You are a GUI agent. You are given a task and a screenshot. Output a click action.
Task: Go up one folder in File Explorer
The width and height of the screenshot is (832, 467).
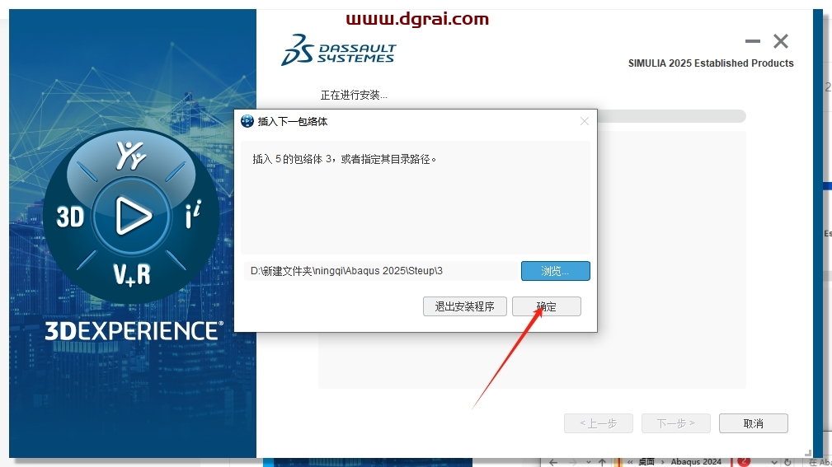tap(602, 462)
